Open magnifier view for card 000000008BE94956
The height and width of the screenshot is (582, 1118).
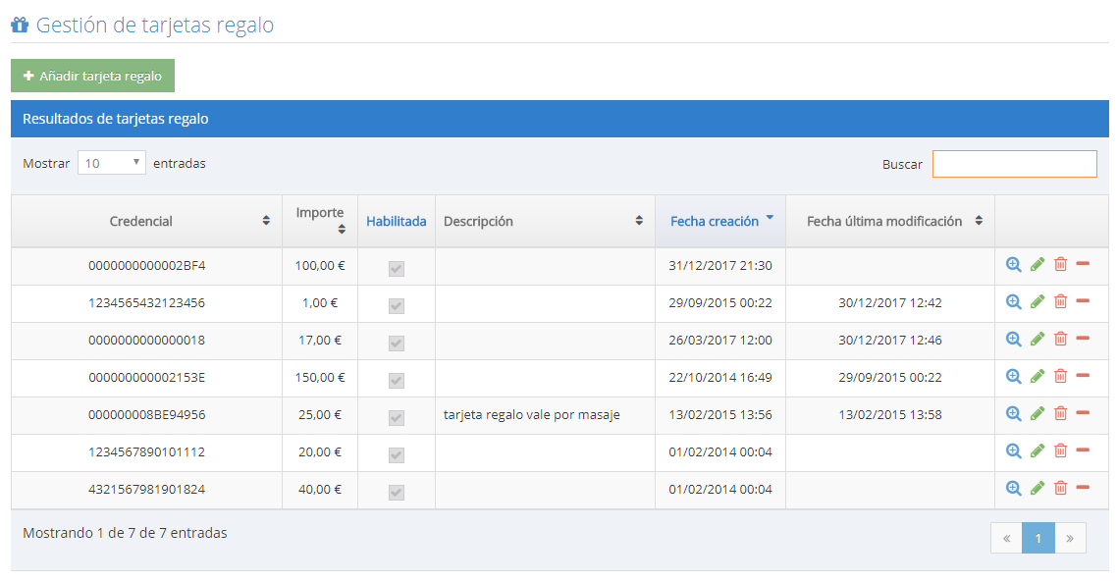(1014, 413)
